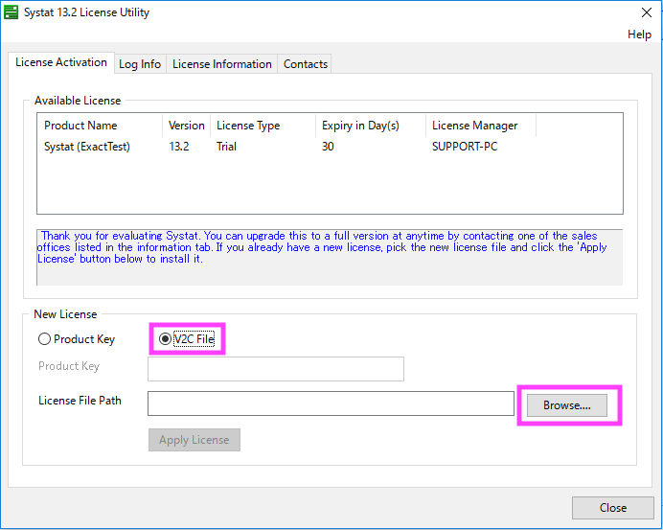Open the Help menu
This screenshot has height=530, width=663.
click(x=639, y=35)
